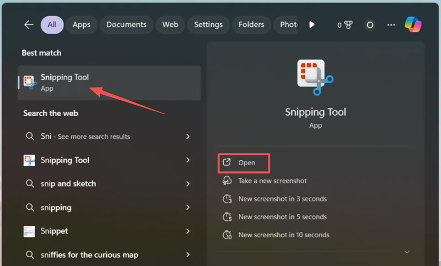The height and width of the screenshot is (266, 441).
Task: Choose 'Take a new screenshot' action
Action: click(x=272, y=181)
